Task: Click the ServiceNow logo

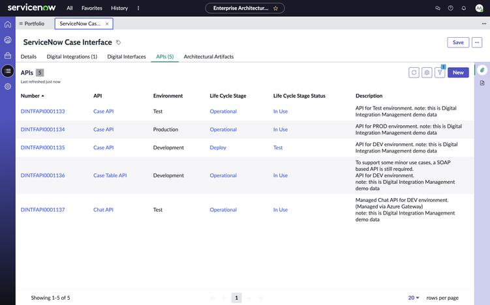Action: [x=31, y=7]
